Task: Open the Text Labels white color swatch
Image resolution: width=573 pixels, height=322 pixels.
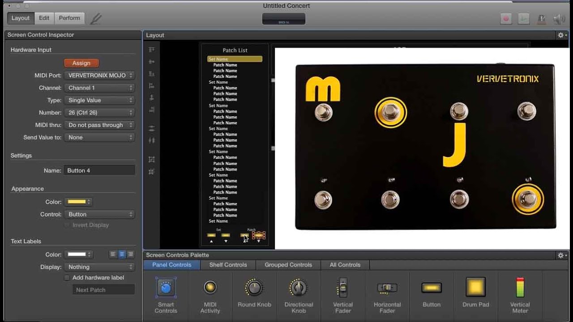Action: 78,254
